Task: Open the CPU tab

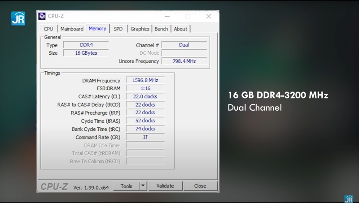Action: (48, 29)
